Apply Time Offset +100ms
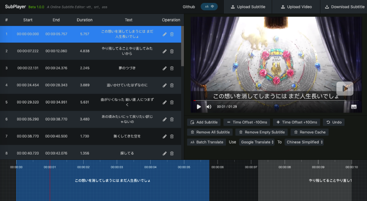This screenshot has width=367, height=201. (297, 122)
